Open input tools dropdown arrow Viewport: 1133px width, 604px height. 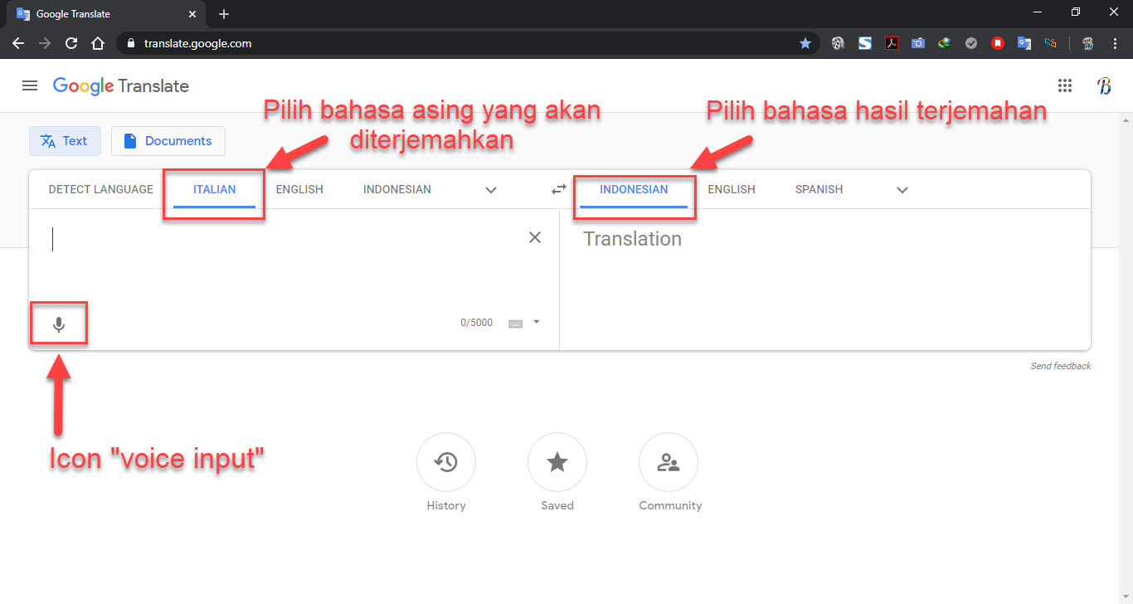point(537,322)
